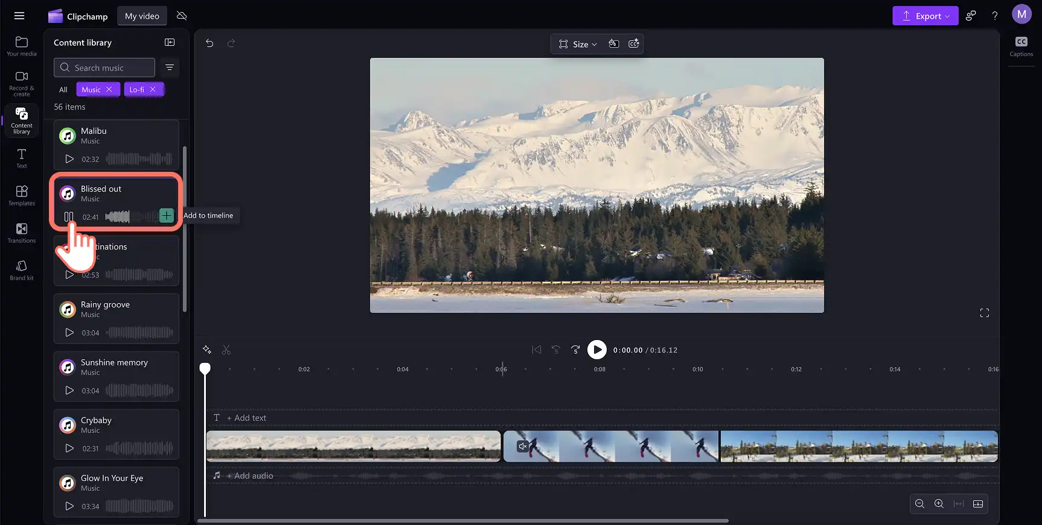
Task: Play the Glow In Your Eye preview
Action: coord(69,506)
